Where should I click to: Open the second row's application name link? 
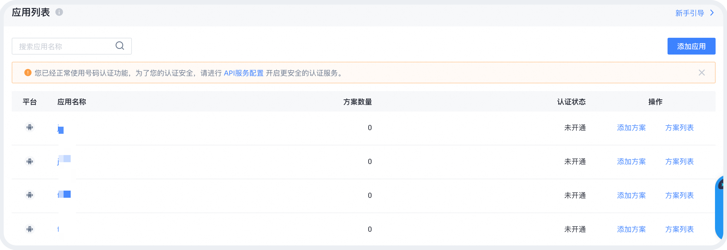click(64, 160)
